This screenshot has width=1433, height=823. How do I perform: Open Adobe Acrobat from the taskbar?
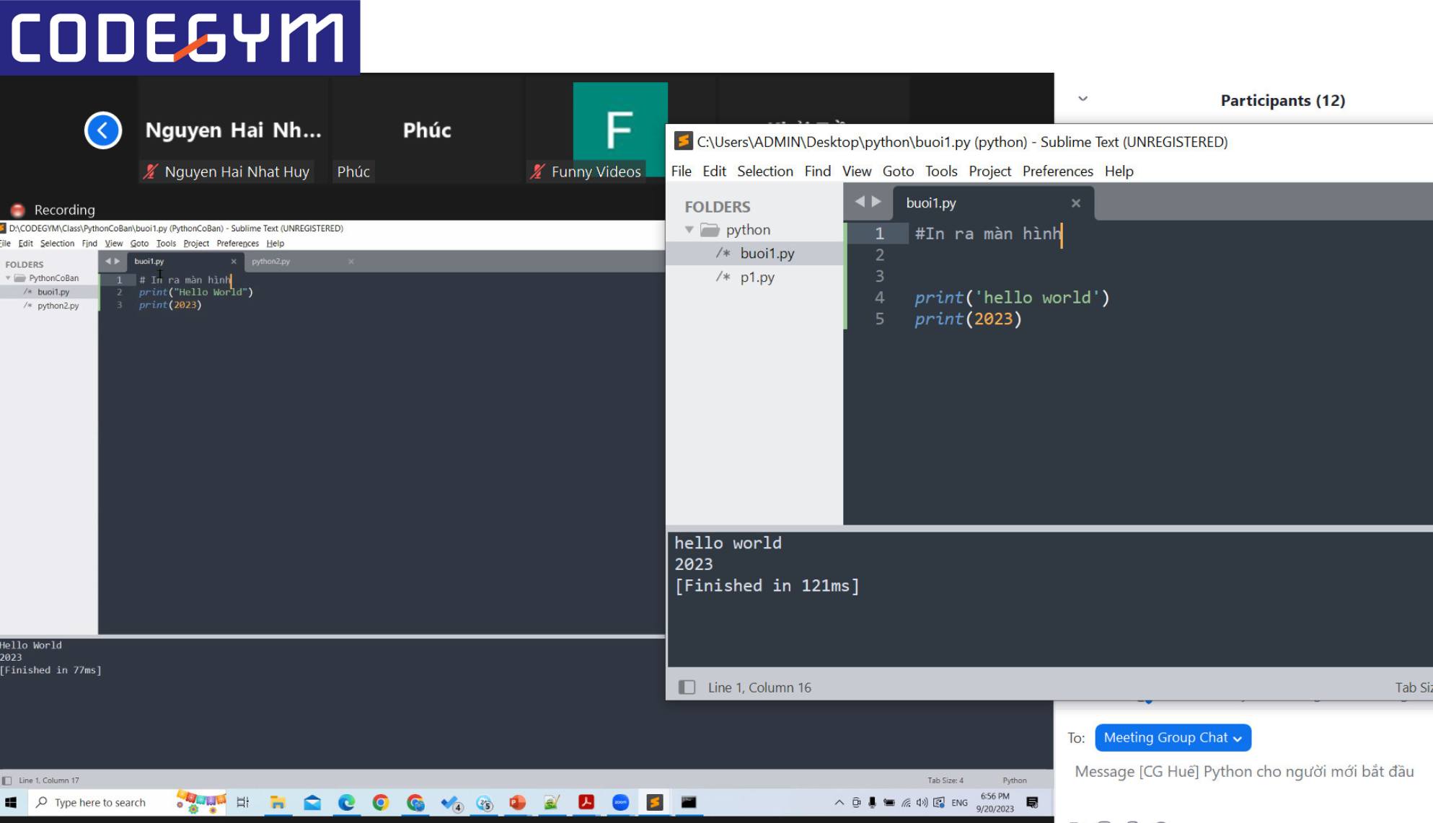(x=586, y=802)
